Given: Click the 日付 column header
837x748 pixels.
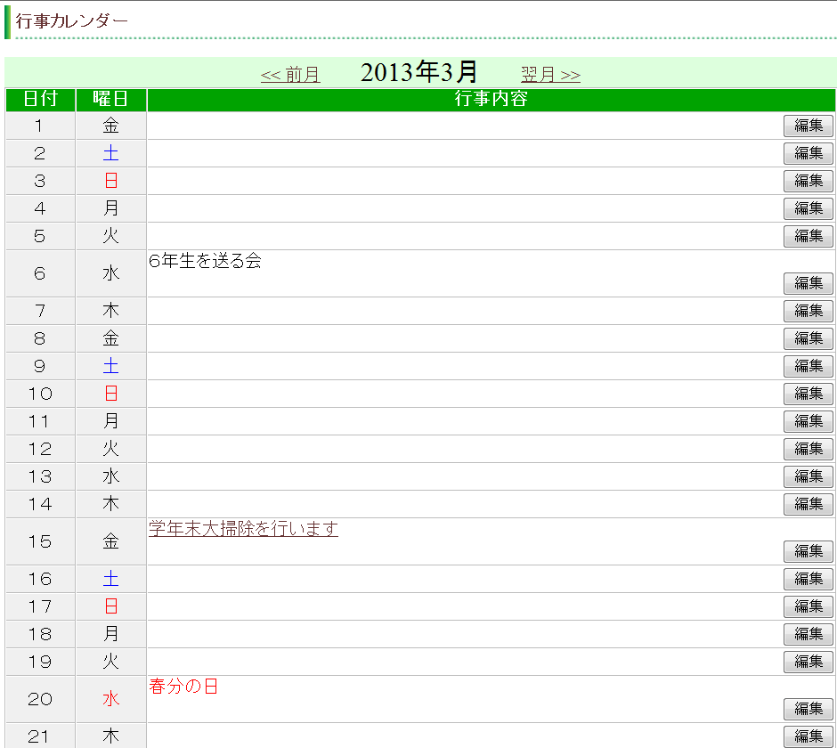Looking at the screenshot, I should point(41,100).
